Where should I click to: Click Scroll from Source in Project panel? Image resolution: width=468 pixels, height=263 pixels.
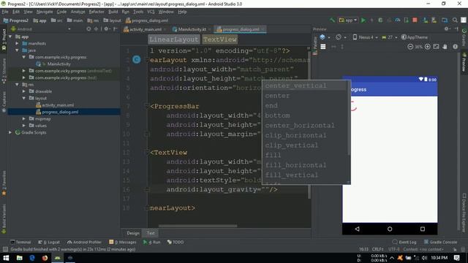pos(88,29)
